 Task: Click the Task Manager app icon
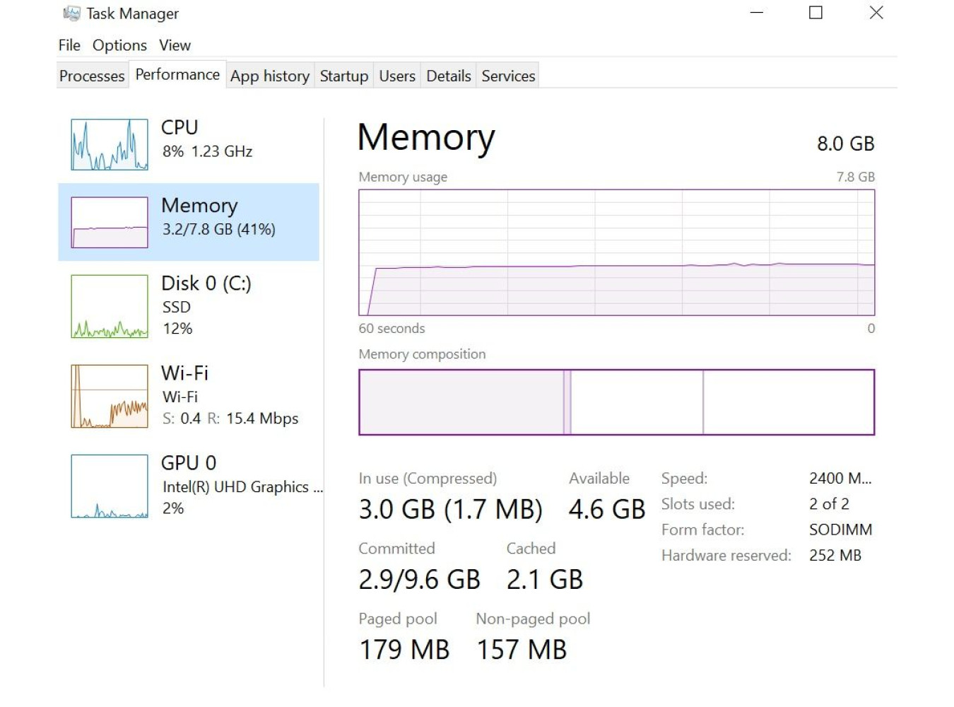(x=71, y=13)
